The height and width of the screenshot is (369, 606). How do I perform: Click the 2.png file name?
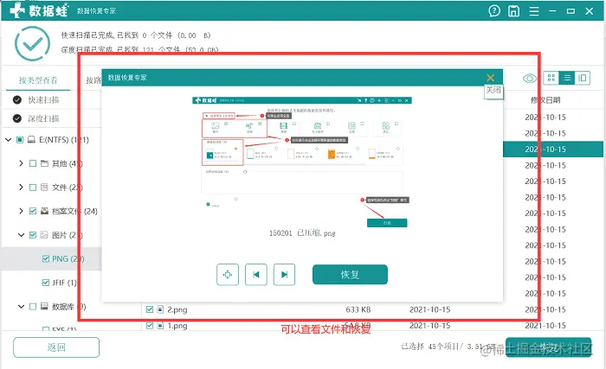[x=177, y=309]
